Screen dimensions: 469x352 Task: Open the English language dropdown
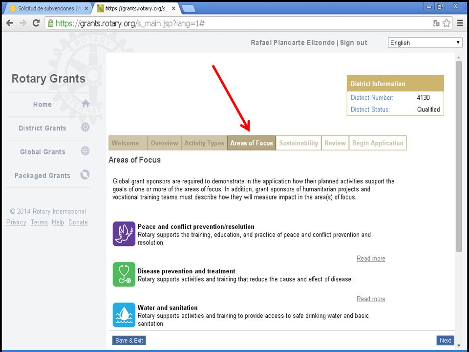click(x=425, y=43)
